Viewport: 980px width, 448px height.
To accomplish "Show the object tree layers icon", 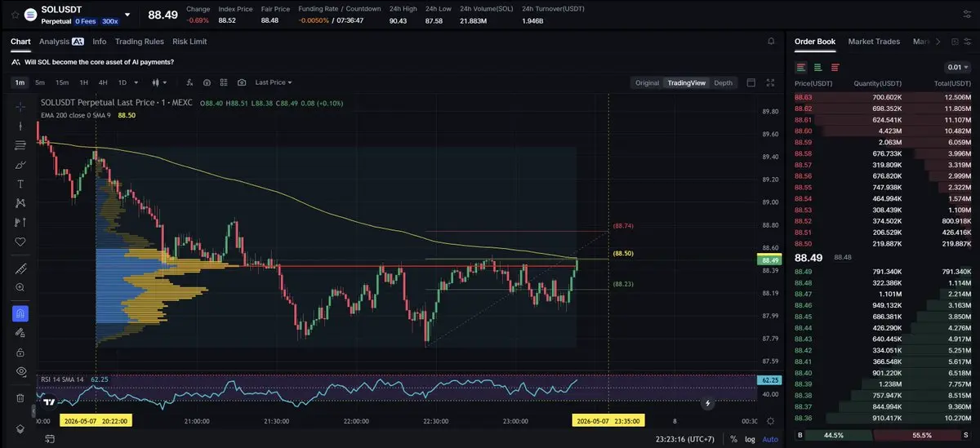I will [20, 429].
